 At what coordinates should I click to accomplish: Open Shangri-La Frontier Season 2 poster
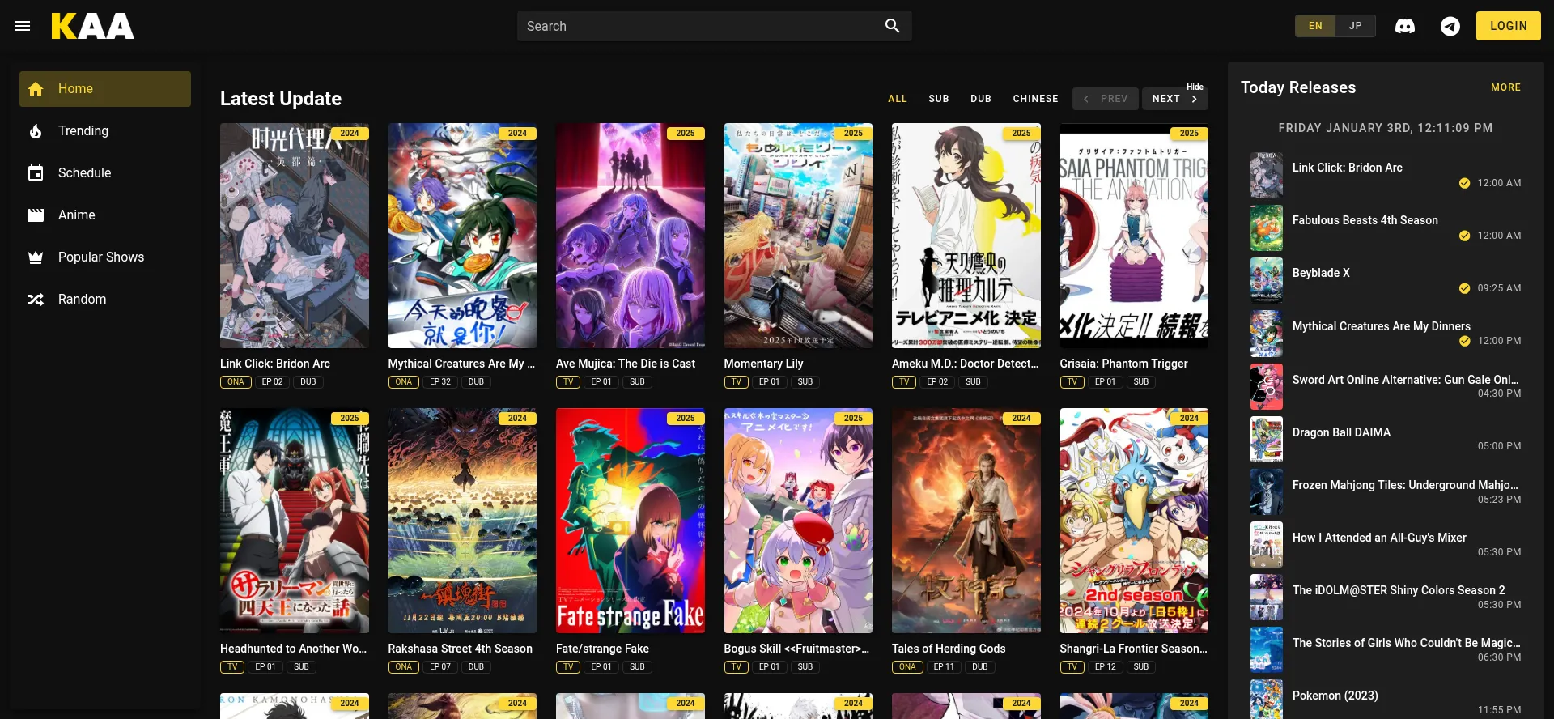(1134, 521)
